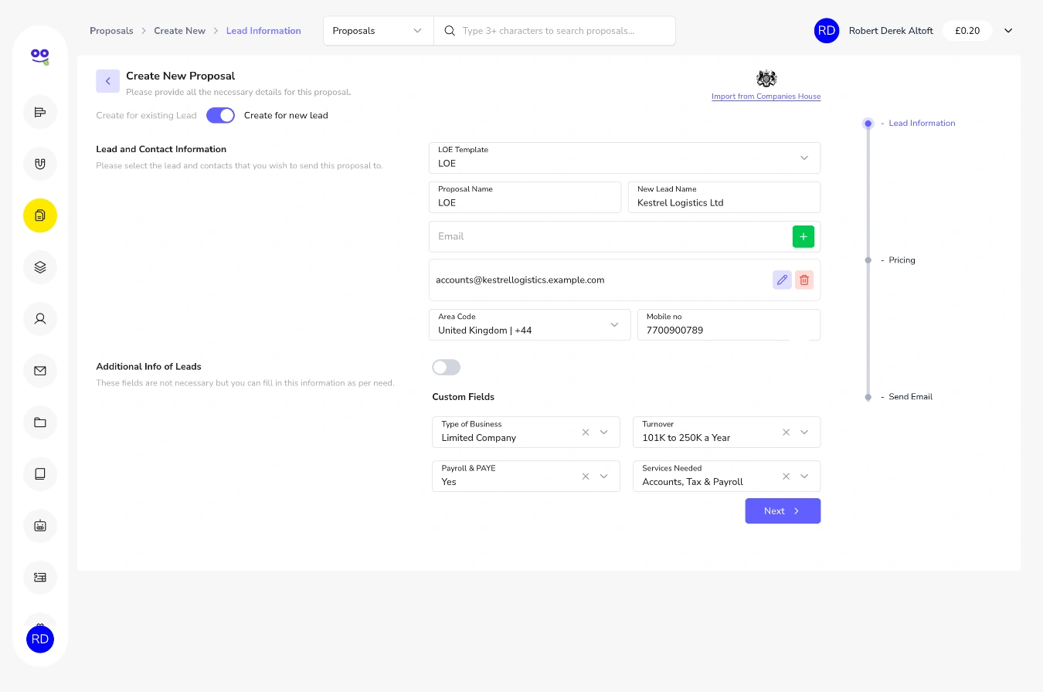Expand the user account menu chevron
The image size is (1043, 692).
[x=1008, y=31]
